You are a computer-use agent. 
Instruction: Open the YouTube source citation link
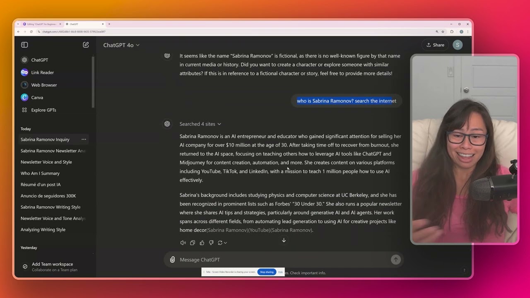(x=259, y=230)
